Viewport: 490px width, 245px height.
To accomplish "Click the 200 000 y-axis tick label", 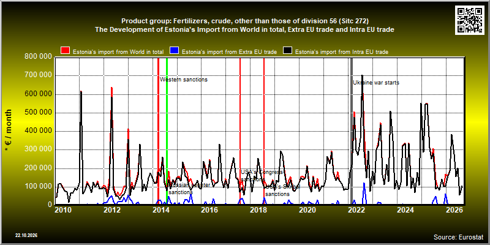I will pos(37,168).
